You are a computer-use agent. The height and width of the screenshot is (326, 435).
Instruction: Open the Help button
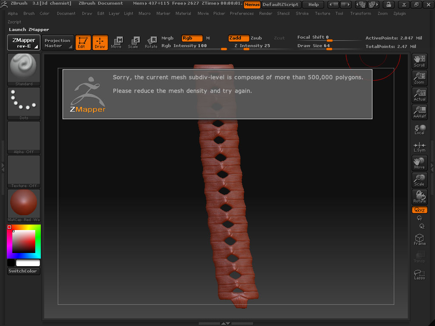click(x=314, y=4)
